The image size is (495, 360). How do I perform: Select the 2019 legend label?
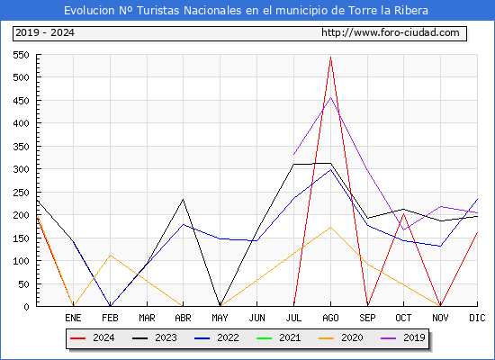click(x=414, y=337)
